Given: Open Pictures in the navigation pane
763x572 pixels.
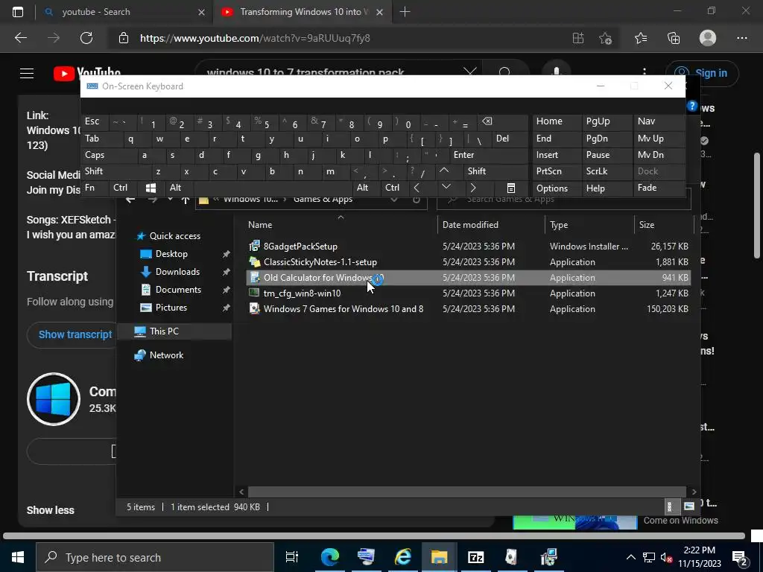Looking at the screenshot, I should 171,308.
